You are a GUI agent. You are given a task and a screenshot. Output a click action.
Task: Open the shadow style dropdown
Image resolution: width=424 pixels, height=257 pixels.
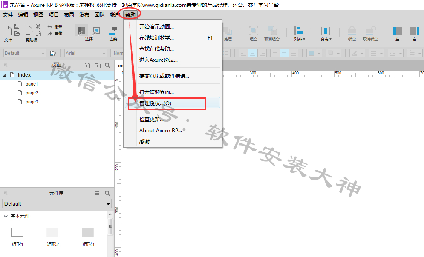[333, 53]
